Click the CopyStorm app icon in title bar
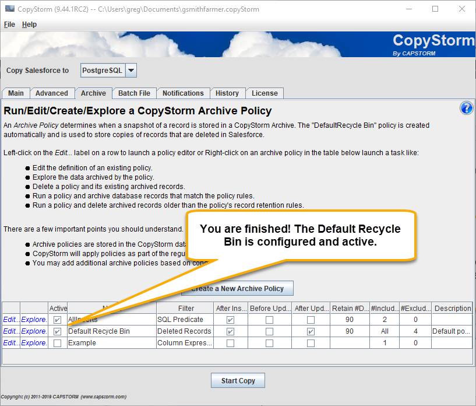The image size is (476, 406). tap(10, 9)
